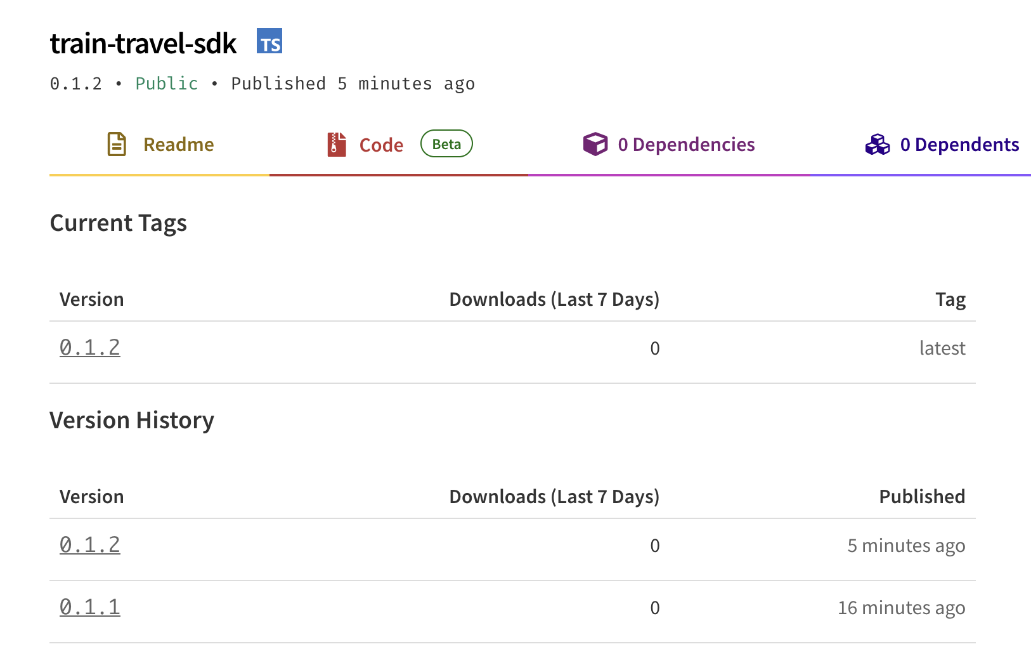Click the latest tag text
This screenshot has width=1031, height=670.
(942, 348)
